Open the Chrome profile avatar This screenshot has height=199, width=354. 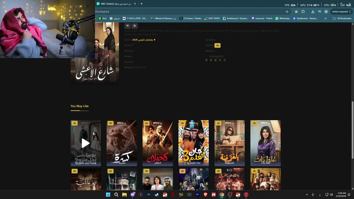point(326,12)
